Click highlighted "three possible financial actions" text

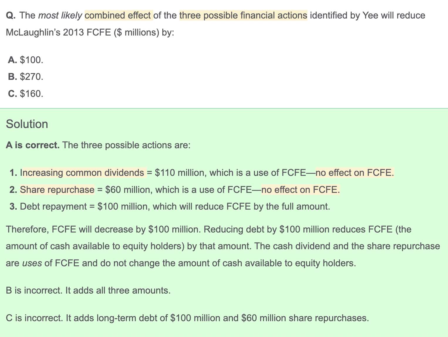coord(243,15)
